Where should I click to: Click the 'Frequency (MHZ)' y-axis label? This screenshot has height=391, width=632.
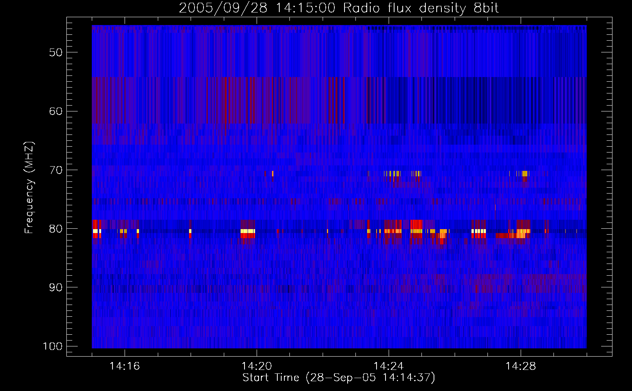coord(29,187)
